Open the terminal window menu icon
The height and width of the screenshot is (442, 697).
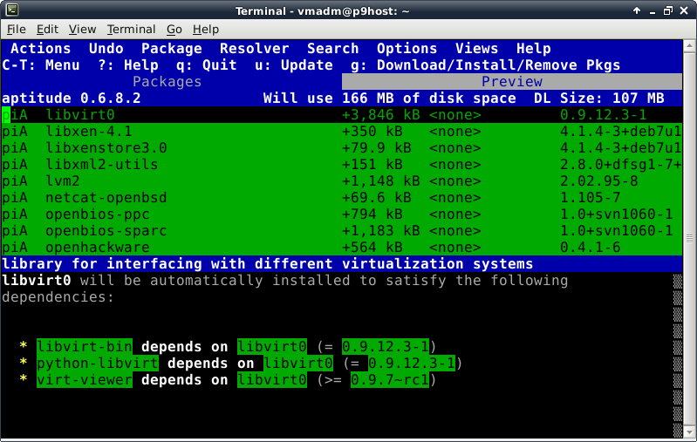coord(10,10)
